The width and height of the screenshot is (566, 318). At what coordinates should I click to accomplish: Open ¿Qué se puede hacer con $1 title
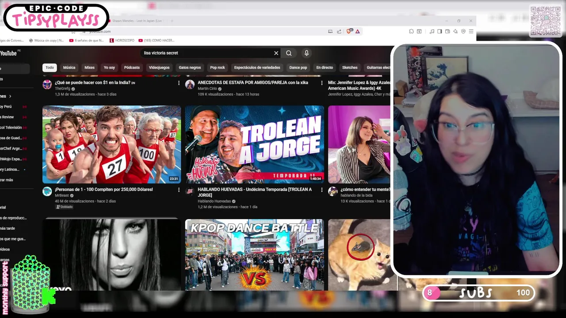tap(95, 83)
